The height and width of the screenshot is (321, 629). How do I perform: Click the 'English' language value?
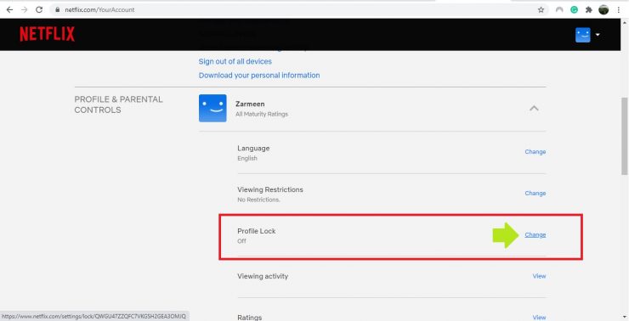click(247, 158)
